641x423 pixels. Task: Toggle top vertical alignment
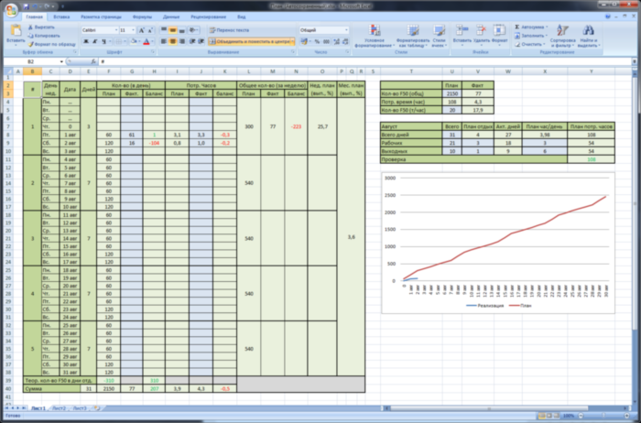(x=164, y=30)
